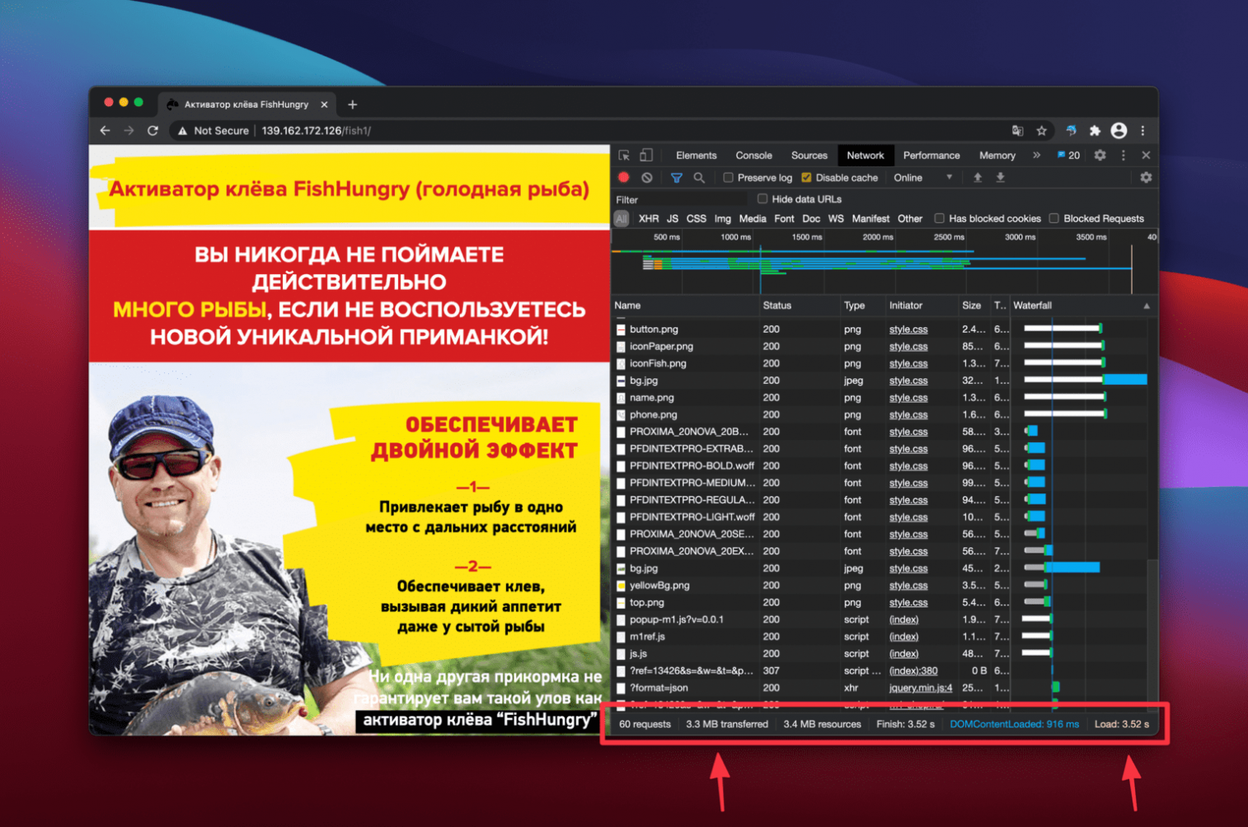Open the Extensions puzzle piece menu
This screenshot has width=1248, height=827.
[1095, 130]
